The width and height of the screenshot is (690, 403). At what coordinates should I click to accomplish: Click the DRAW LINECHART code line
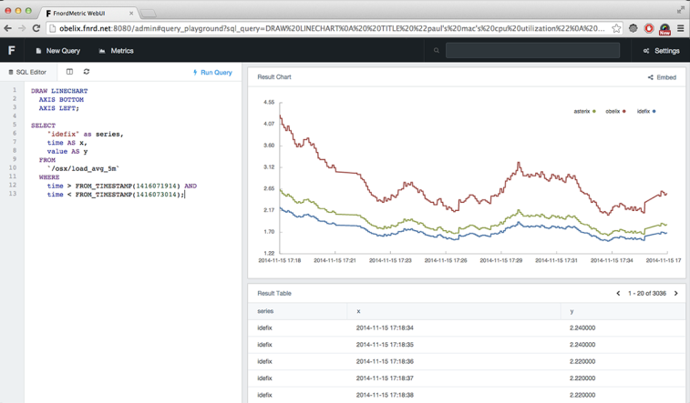(59, 91)
